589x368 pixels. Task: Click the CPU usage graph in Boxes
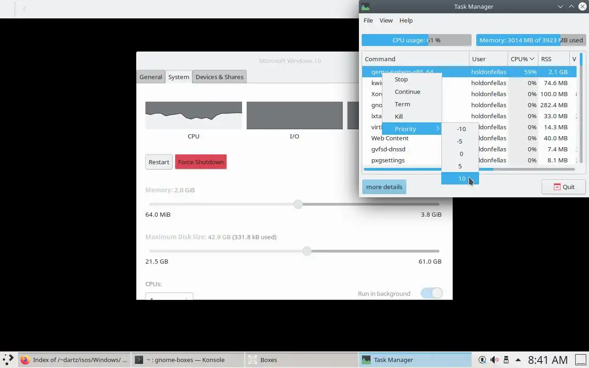[194, 115]
